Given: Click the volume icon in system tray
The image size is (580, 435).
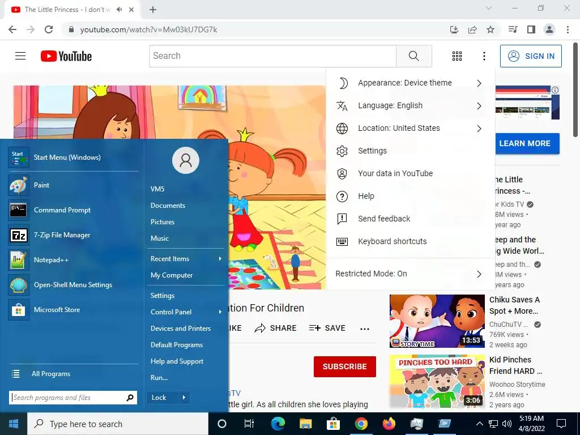Looking at the screenshot, I should click(x=507, y=424).
